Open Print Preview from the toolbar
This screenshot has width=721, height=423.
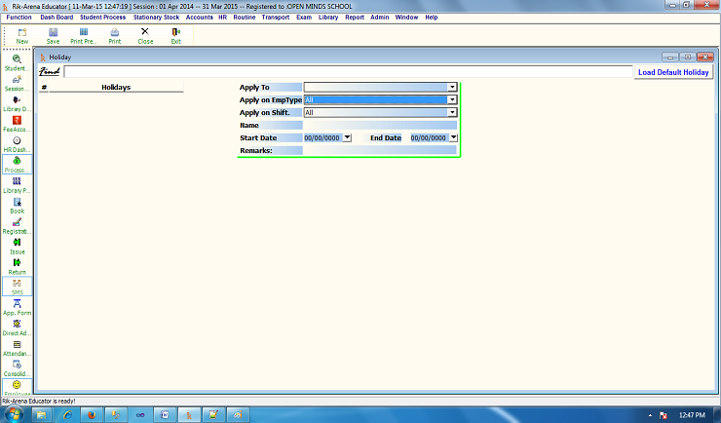(x=84, y=35)
